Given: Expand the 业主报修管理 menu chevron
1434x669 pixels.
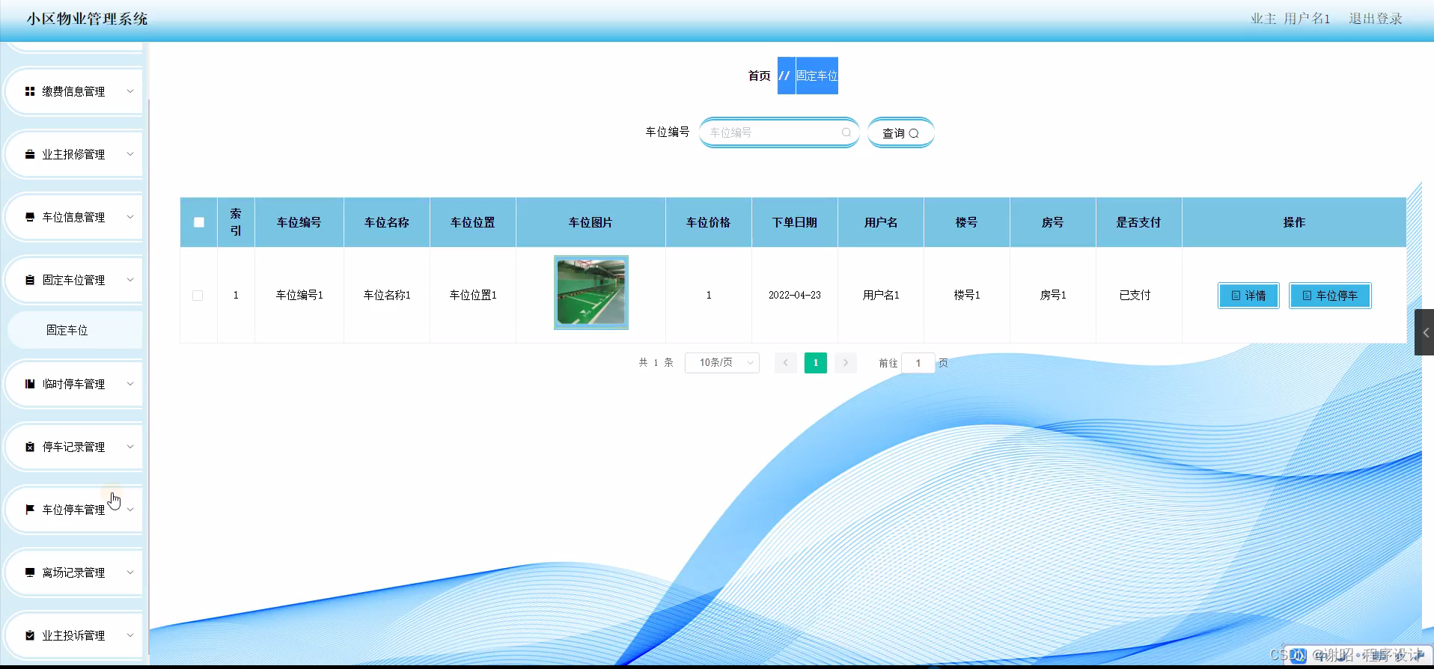Looking at the screenshot, I should pos(130,154).
